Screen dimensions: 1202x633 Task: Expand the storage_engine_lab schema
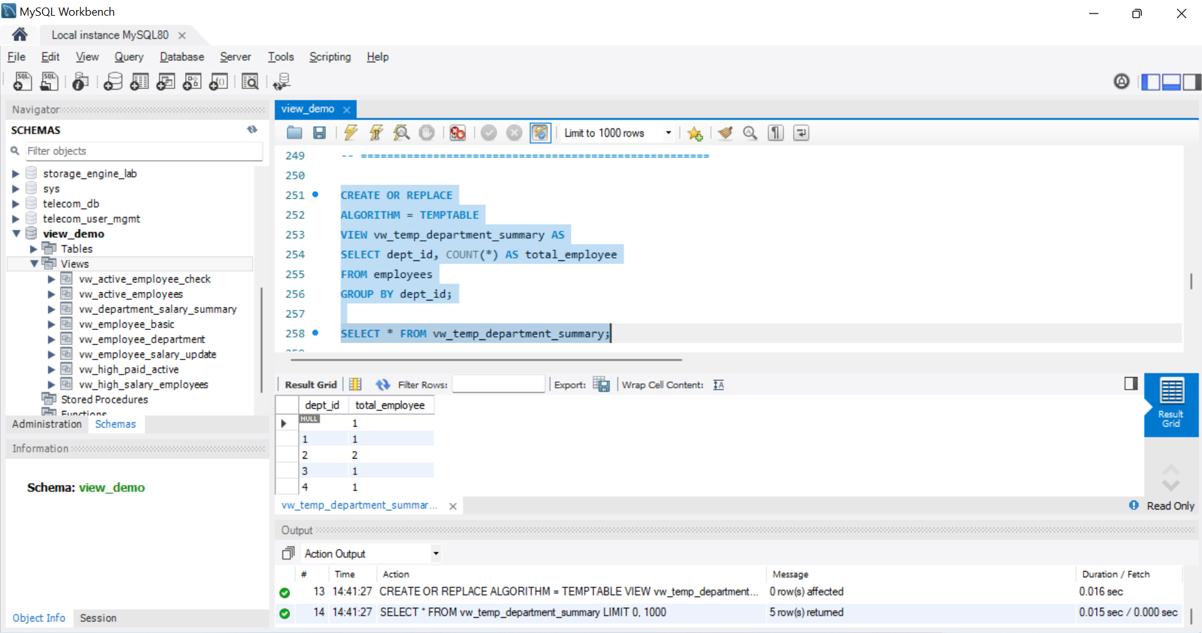coord(16,174)
